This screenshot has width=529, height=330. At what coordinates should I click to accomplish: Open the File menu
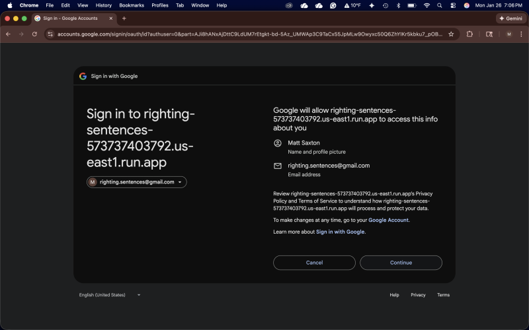click(x=50, y=5)
